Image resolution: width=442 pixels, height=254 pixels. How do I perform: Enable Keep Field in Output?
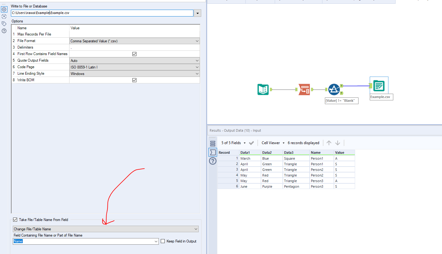click(162, 241)
